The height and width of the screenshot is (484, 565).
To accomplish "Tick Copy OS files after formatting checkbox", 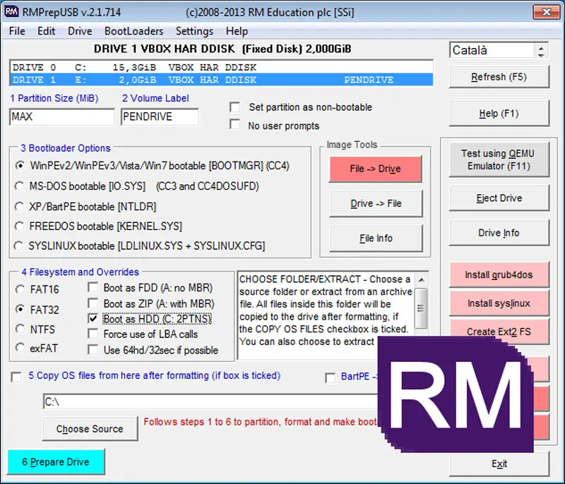I will tap(16, 377).
